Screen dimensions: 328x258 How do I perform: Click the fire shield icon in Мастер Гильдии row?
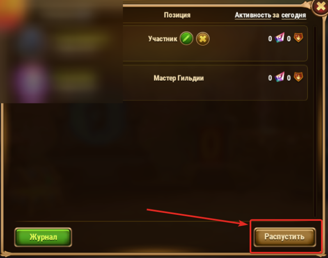click(x=298, y=77)
